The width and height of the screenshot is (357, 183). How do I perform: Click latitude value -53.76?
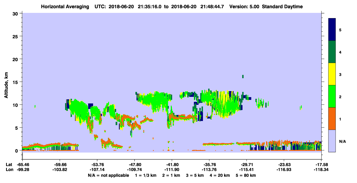(x=97, y=165)
